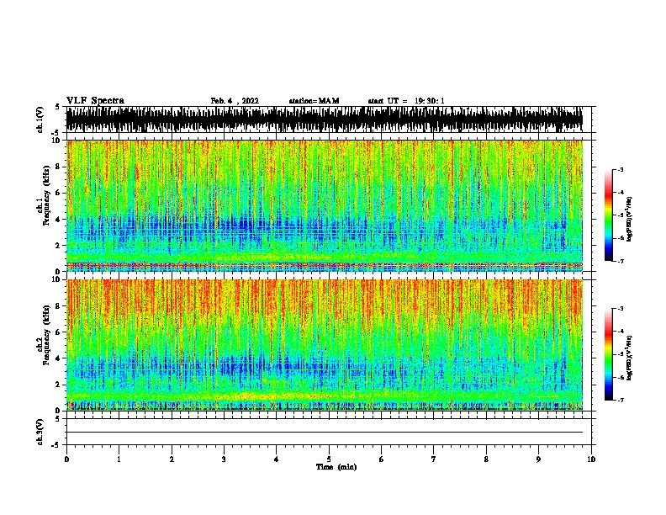
Task: Click the ch.2 spectrogram "6" kHz tick label
Action: [59, 332]
